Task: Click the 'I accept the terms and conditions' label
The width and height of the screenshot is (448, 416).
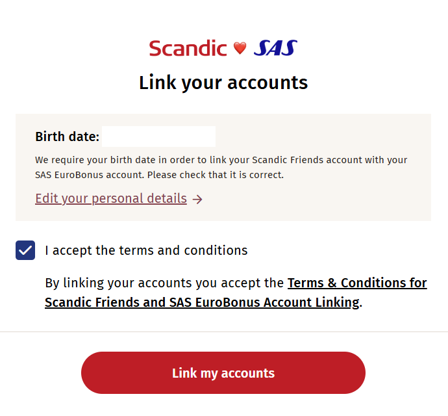Action: tap(146, 250)
